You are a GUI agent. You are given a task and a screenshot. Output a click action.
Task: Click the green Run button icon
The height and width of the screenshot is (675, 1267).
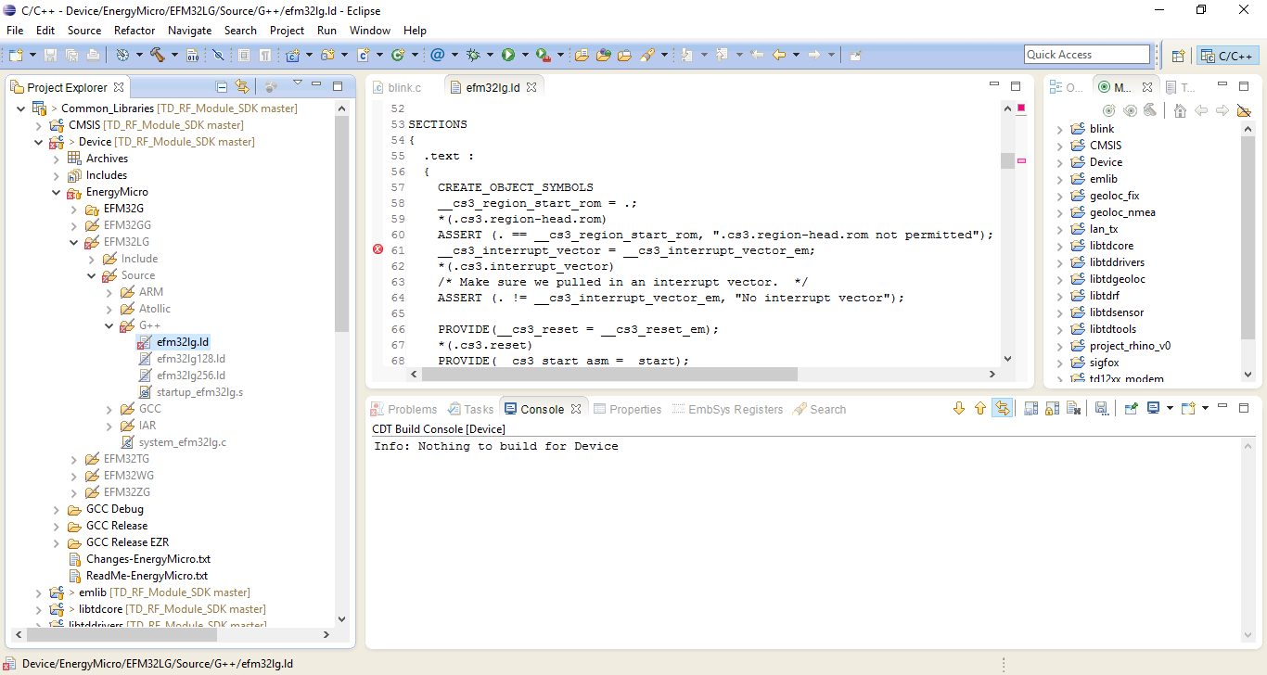tap(508, 56)
